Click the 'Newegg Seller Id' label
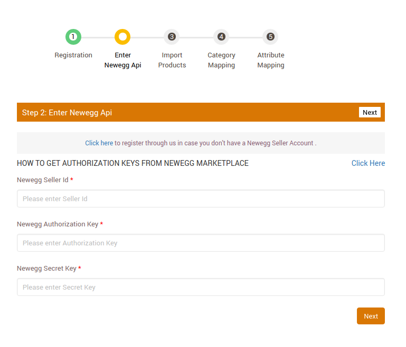 [43, 180]
